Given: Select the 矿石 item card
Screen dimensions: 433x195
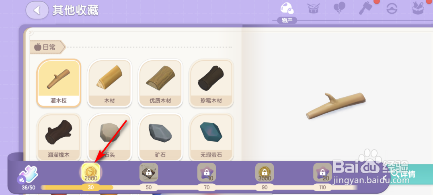Looking at the screenshot, I should tap(160, 137).
